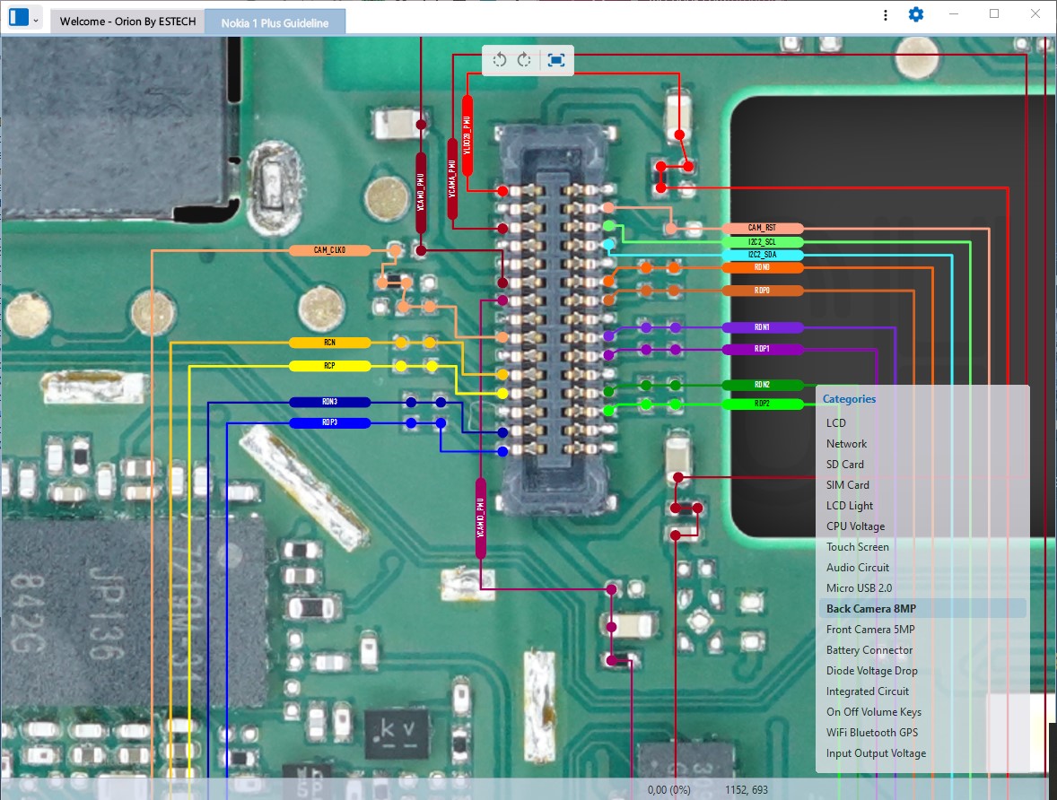The height and width of the screenshot is (800, 1057).
Task: Click the rotate counterclockwise icon
Action: point(500,60)
